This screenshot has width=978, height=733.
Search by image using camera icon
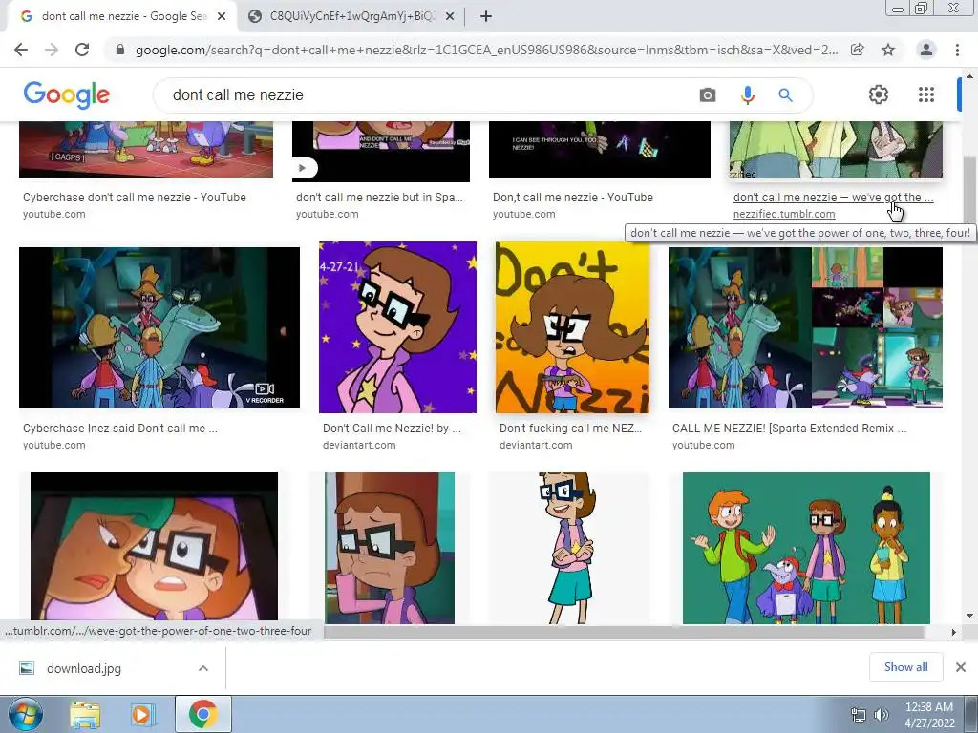pyautogui.click(x=708, y=94)
